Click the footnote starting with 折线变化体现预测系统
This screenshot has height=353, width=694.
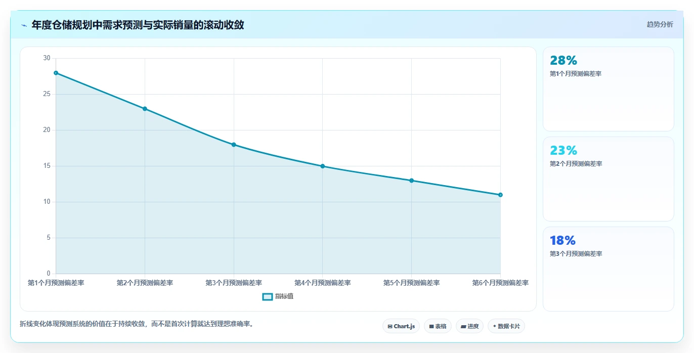tap(137, 324)
